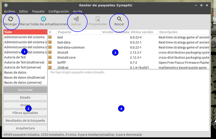This screenshot has width=216, height=139.
Task: Open the Paquete menu
Action: point(38,11)
